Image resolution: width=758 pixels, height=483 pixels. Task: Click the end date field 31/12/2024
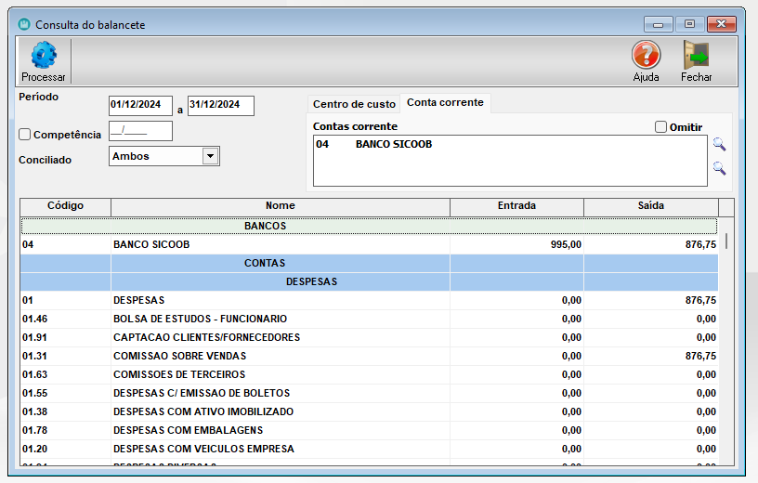(x=220, y=105)
